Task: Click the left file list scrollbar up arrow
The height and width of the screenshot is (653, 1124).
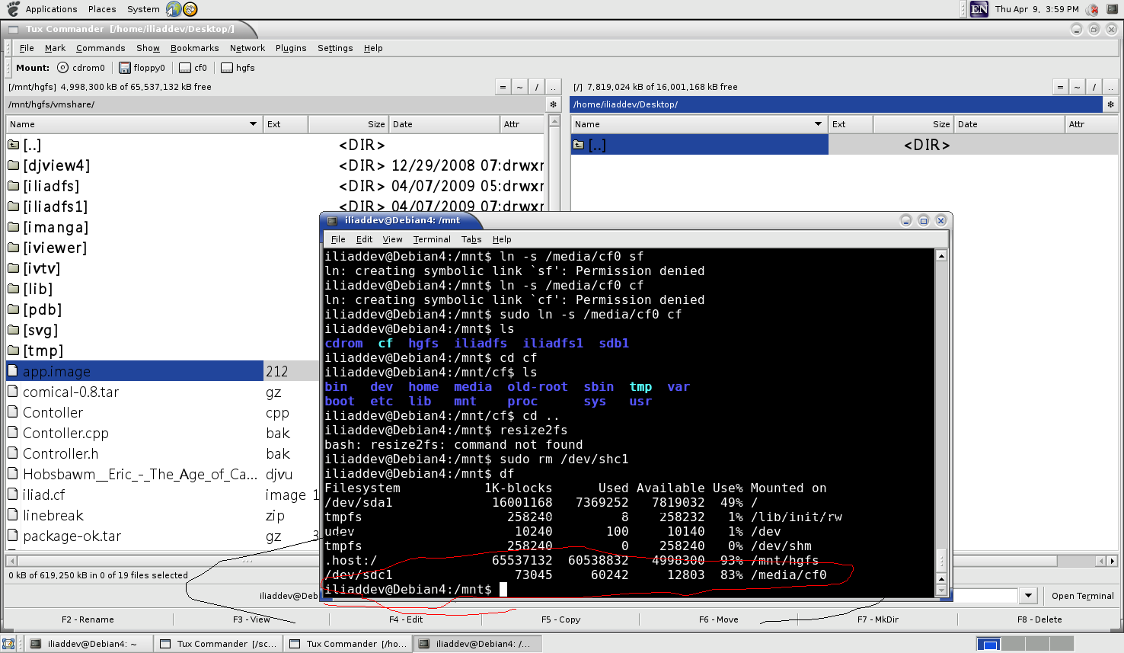Action: (x=554, y=121)
